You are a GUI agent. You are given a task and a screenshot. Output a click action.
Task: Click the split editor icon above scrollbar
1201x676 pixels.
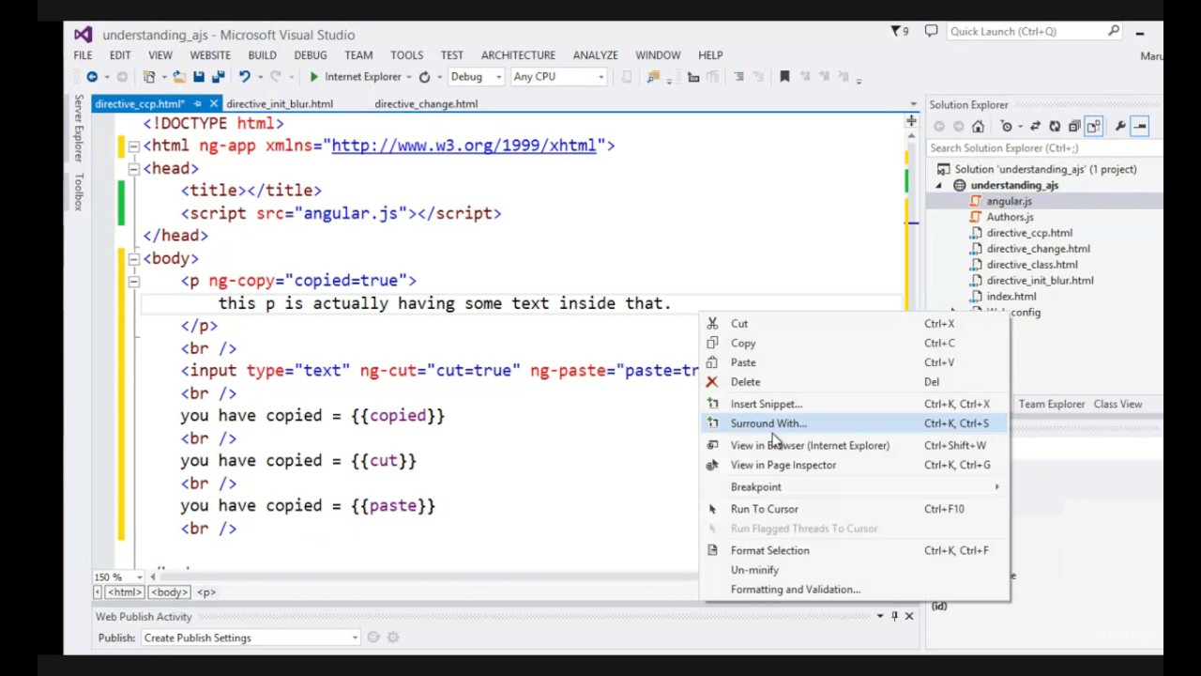click(x=910, y=121)
